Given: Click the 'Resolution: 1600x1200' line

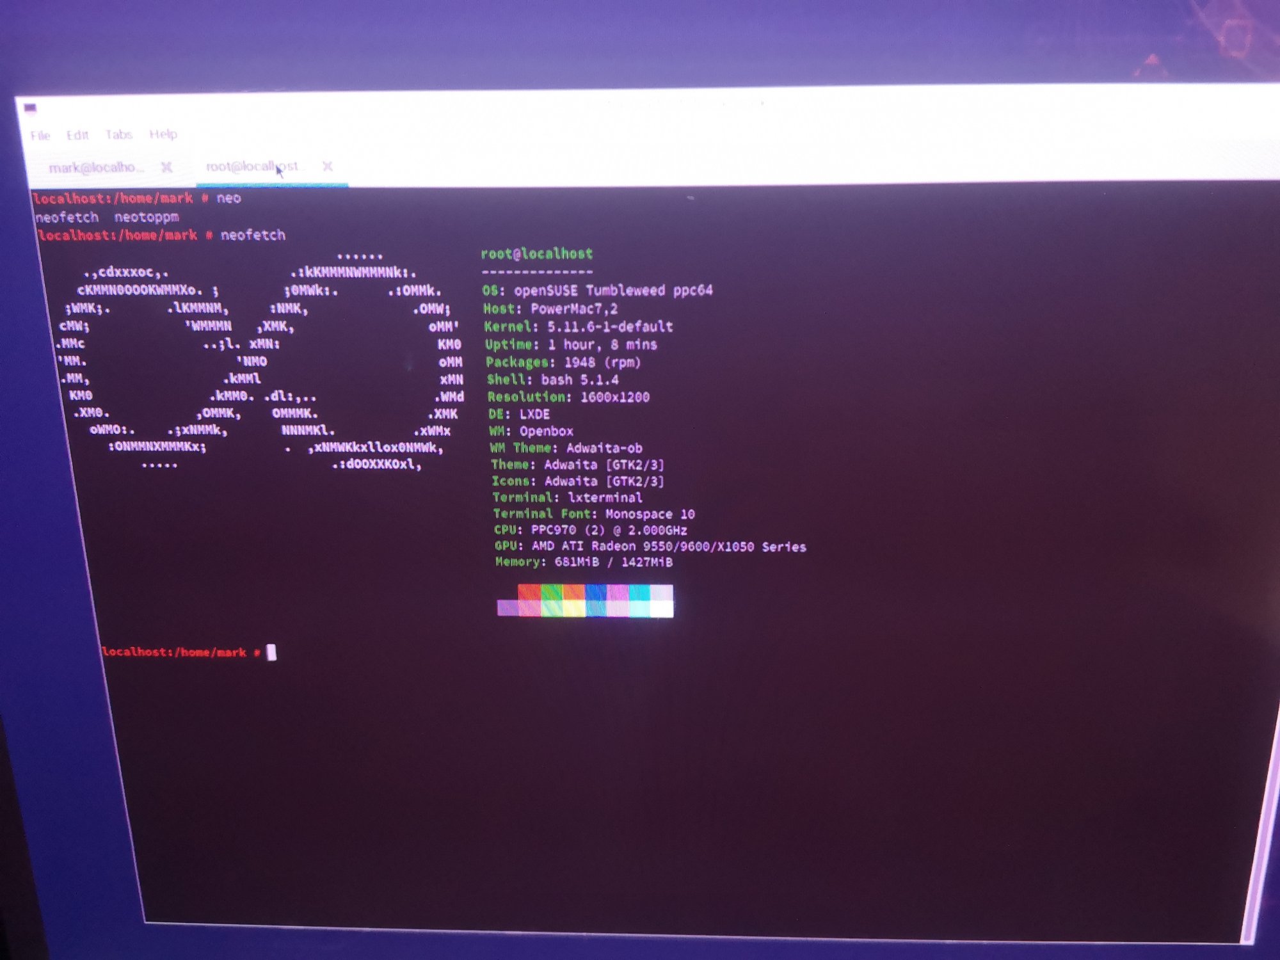Looking at the screenshot, I should click(x=569, y=397).
